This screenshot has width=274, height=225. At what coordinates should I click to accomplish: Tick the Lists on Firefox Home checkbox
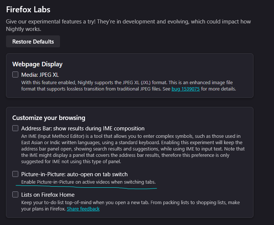(x=15, y=194)
